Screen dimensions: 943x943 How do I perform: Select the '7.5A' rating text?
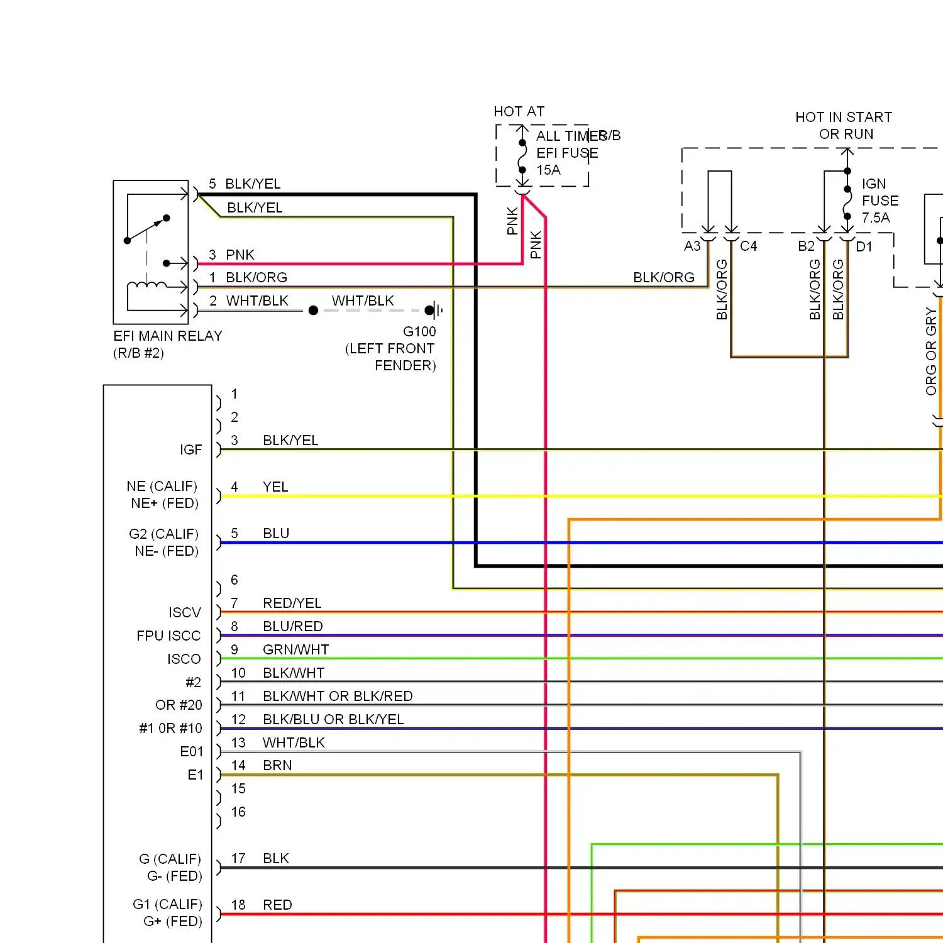tap(876, 218)
